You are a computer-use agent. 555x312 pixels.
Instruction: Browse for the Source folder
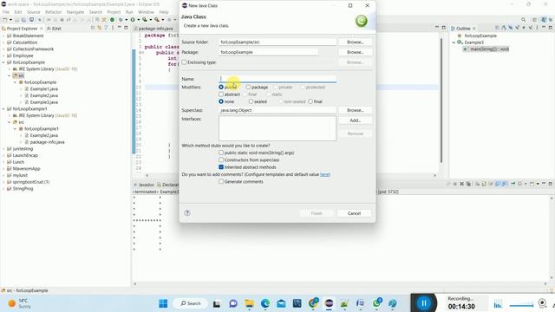(x=355, y=42)
